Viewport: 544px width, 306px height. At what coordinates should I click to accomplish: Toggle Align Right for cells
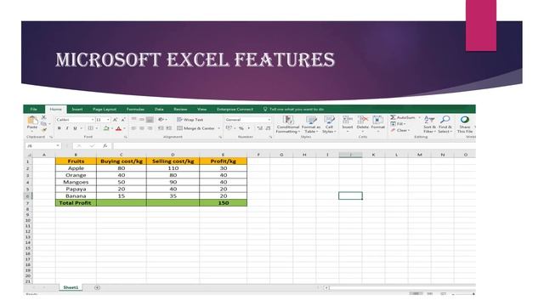point(150,128)
